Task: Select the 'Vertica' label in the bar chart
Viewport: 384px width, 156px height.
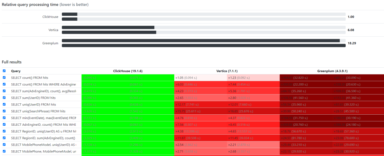Action: [x=53, y=30]
